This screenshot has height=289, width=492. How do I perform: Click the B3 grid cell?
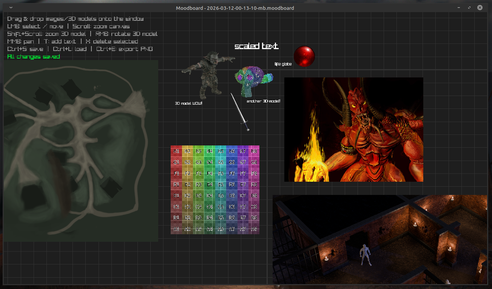[199, 218]
